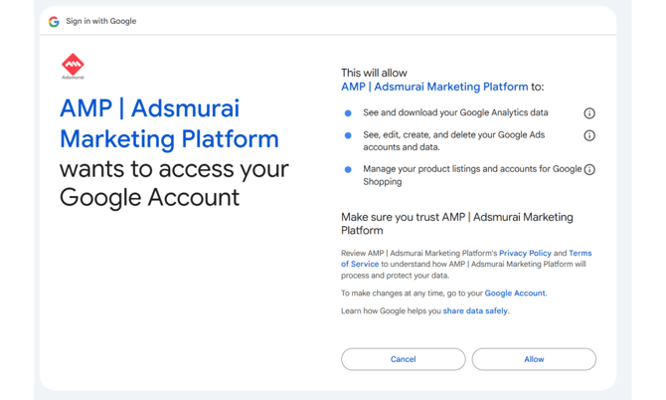Click blue bullet beside Google Analytics permission
Viewport: 666px width, 400px height.
[348, 113]
